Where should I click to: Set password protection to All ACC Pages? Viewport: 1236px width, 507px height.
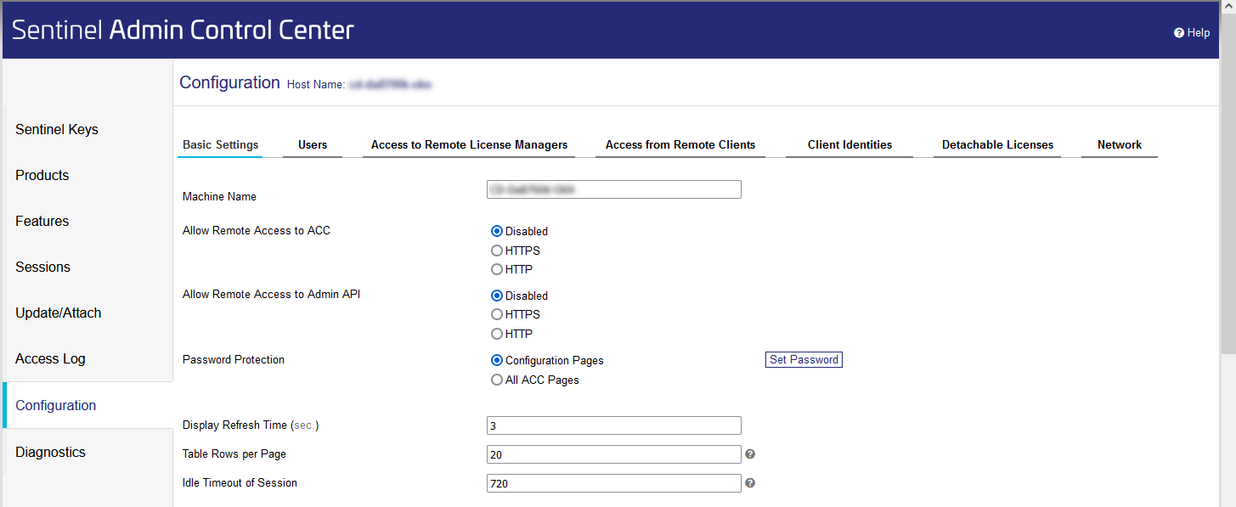pyautogui.click(x=497, y=380)
